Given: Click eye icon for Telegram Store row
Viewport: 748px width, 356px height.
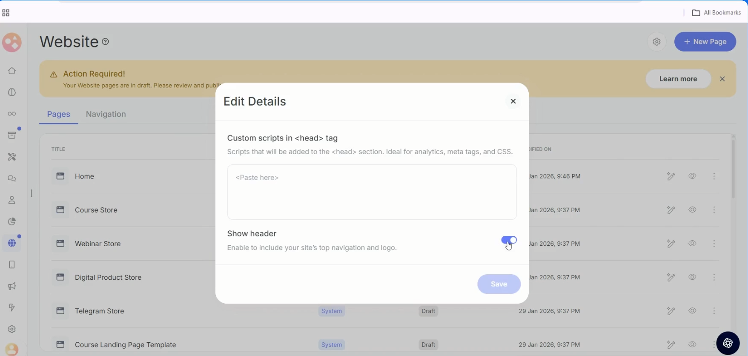Looking at the screenshot, I should point(692,311).
